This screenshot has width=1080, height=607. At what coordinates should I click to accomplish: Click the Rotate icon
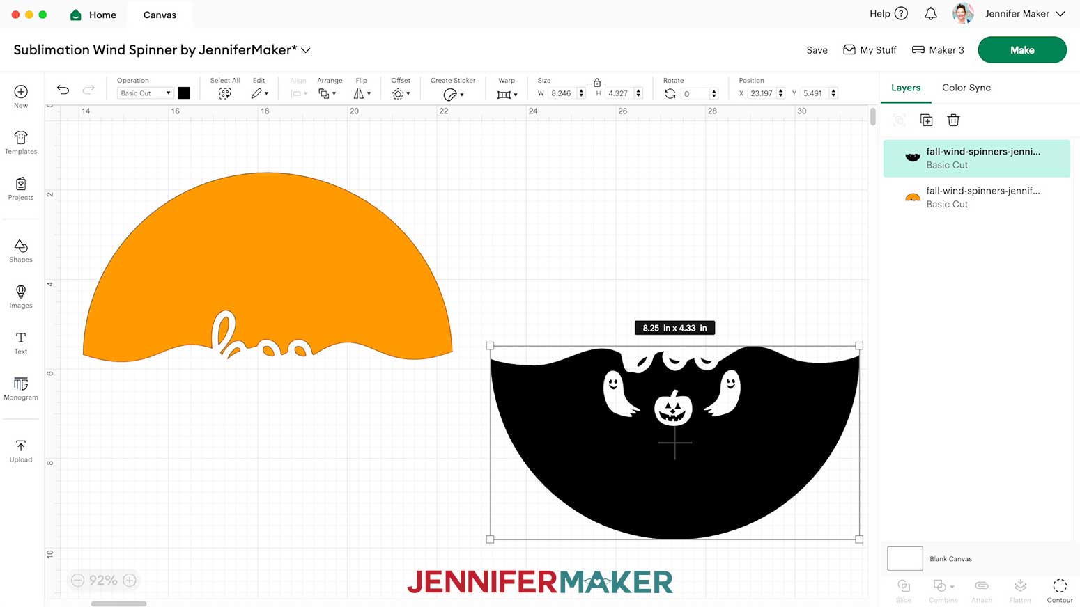tap(670, 93)
